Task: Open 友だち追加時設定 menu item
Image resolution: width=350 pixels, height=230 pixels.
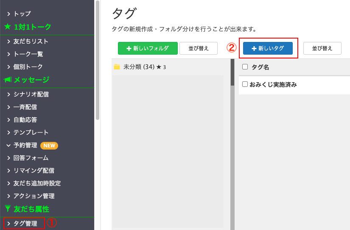Action: coord(37,183)
